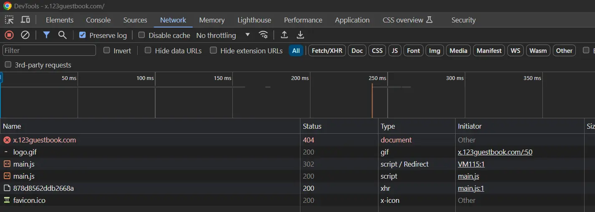Viewport: 595px width, 212px height.
Task: Click the CSS overview experimental flask icon
Action: click(x=429, y=20)
